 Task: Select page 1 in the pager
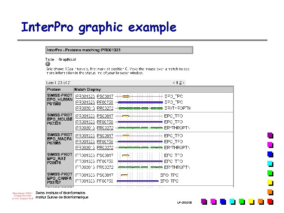point(177,83)
